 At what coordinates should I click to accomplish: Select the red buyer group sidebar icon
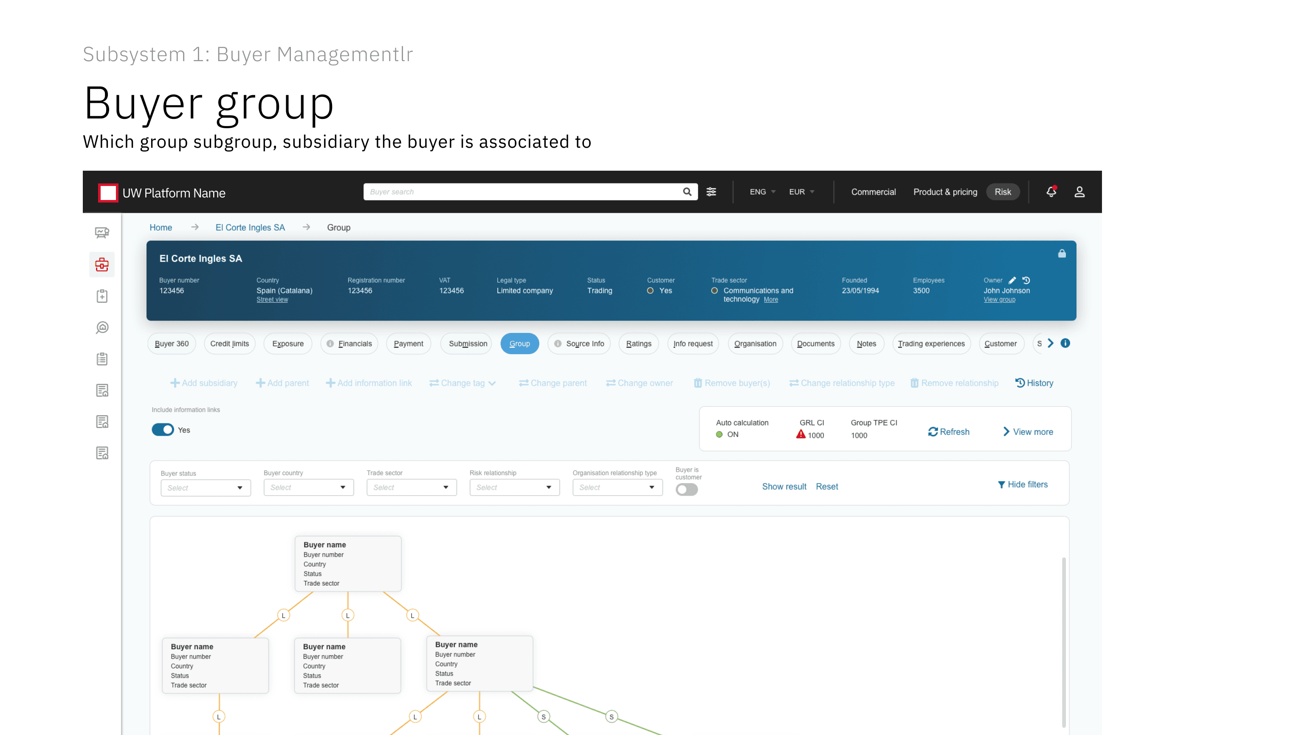click(x=102, y=265)
